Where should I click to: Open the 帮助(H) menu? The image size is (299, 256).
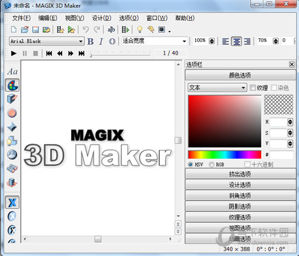click(185, 19)
